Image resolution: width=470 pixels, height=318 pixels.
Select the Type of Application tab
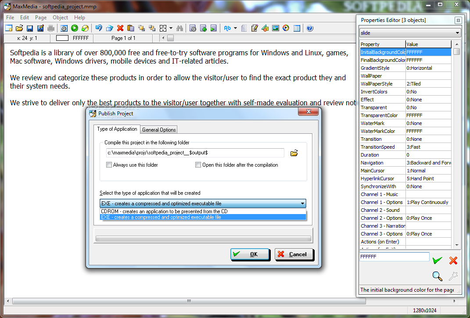[117, 129]
